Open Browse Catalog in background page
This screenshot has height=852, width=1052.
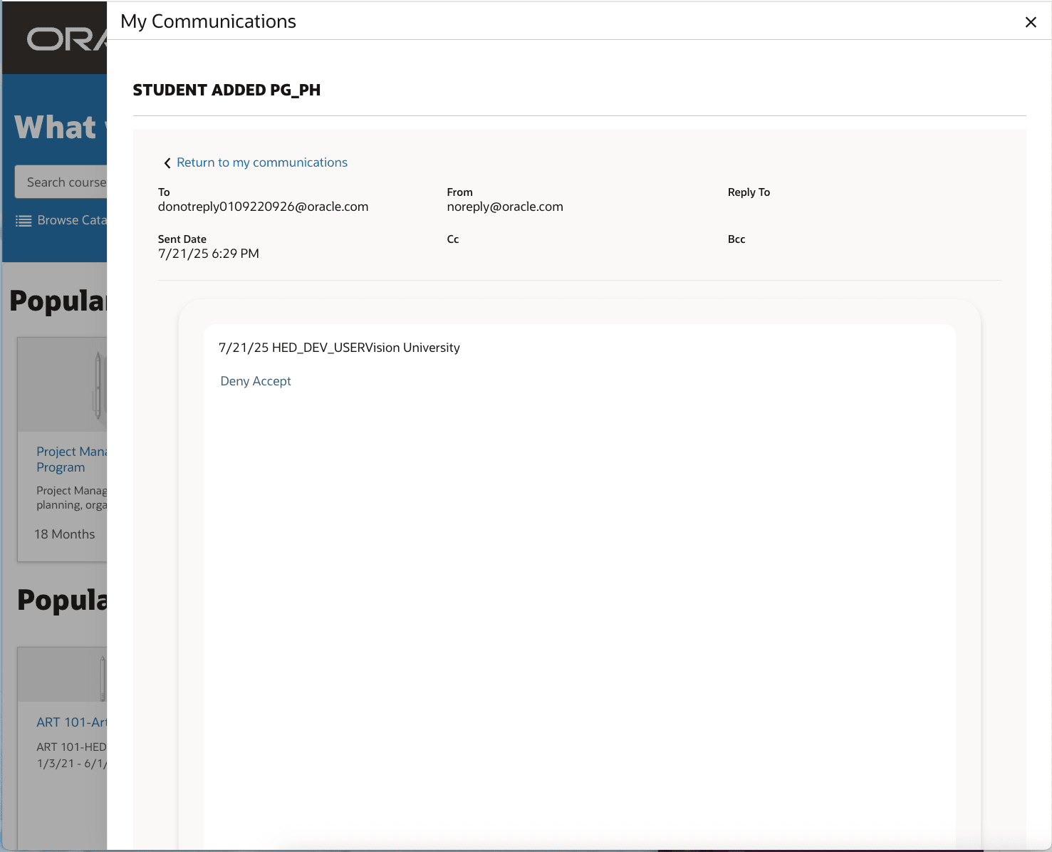tap(71, 220)
